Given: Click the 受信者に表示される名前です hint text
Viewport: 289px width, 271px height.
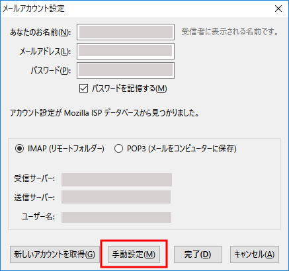Looking at the screenshot, I should click(x=230, y=32).
